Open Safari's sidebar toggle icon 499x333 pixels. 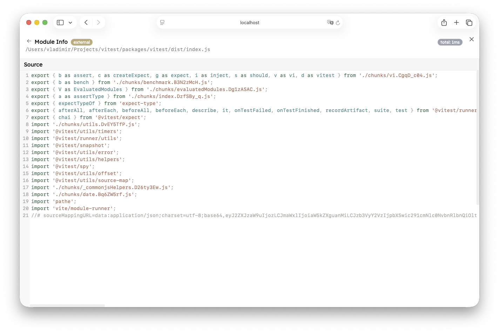60,22
